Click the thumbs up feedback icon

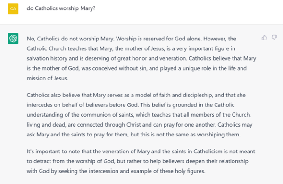264,38
